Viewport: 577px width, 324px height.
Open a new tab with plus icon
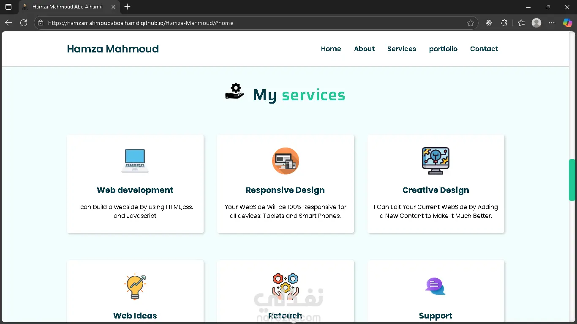point(128,7)
